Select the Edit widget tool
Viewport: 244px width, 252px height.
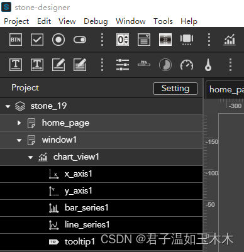(x=58, y=65)
